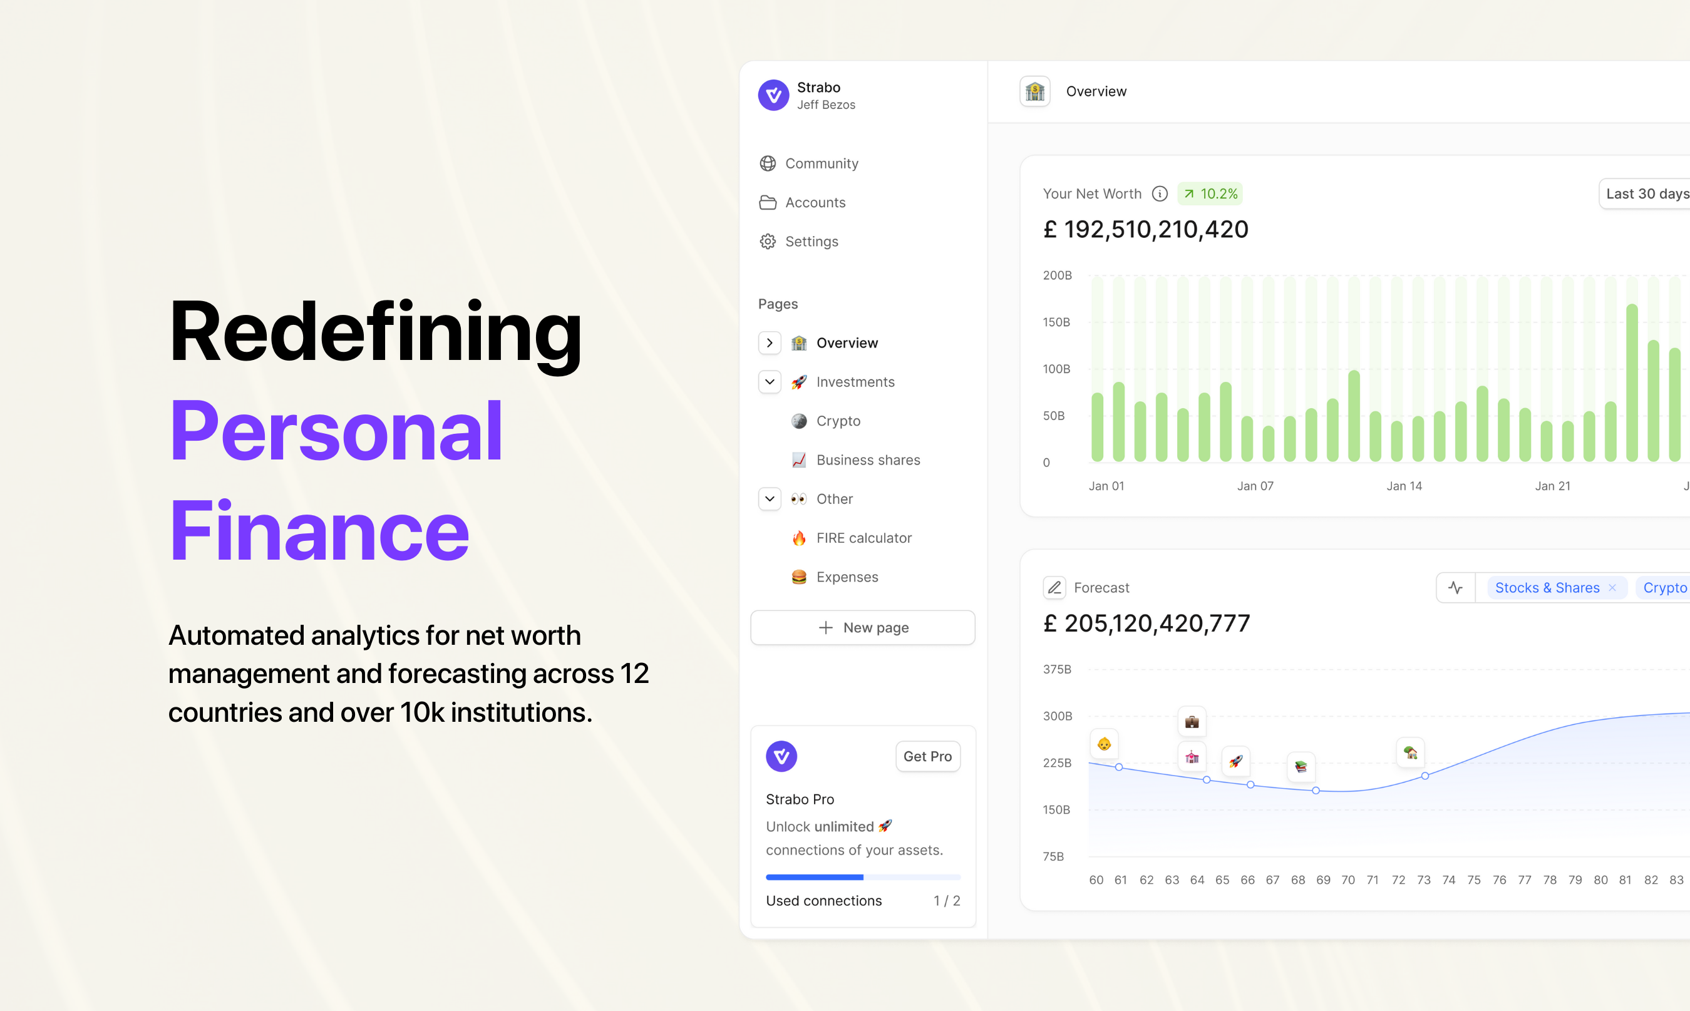Click the rocket marker on Forecast chart
This screenshot has width=1690, height=1011.
tap(1235, 761)
